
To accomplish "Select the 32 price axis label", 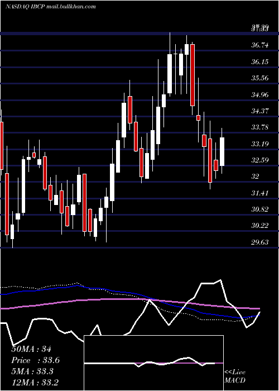I will click(x=256, y=177).
